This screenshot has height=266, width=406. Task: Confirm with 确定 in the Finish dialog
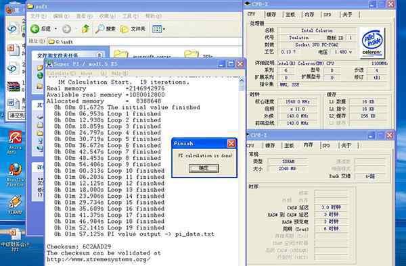click(x=204, y=168)
